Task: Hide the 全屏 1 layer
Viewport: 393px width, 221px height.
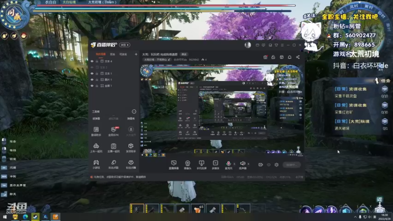Action: [92, 85]
